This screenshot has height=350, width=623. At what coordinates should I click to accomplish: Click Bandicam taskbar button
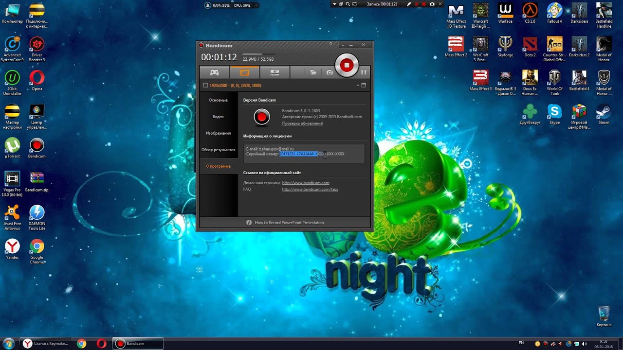coord(138,344)
